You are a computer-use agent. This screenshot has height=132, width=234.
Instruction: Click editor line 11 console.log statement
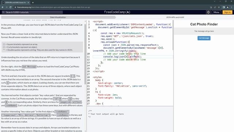(122, 57)
